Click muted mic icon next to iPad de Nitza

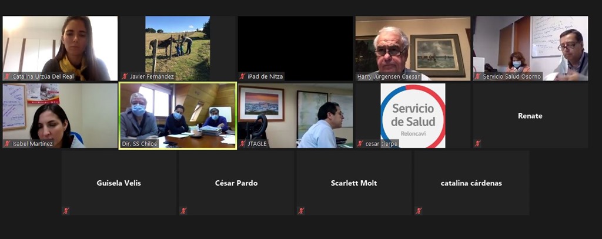click(242, 76)
